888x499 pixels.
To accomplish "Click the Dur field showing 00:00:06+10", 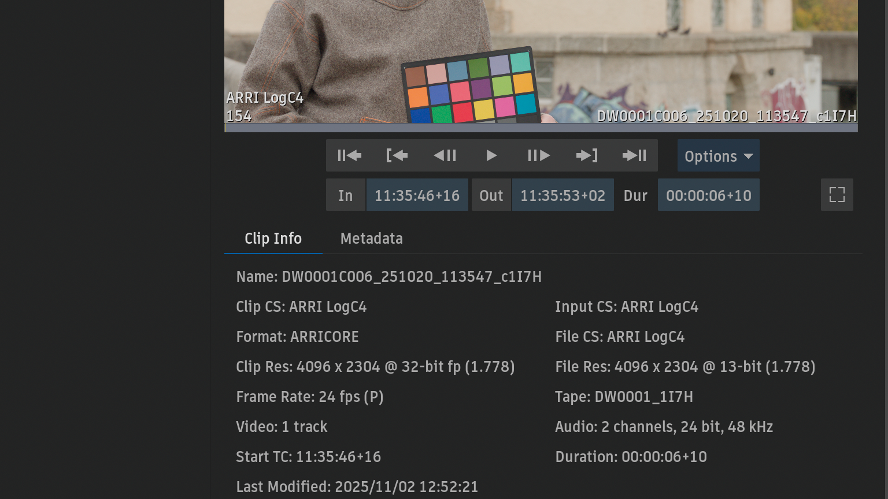I will (708, 195).
